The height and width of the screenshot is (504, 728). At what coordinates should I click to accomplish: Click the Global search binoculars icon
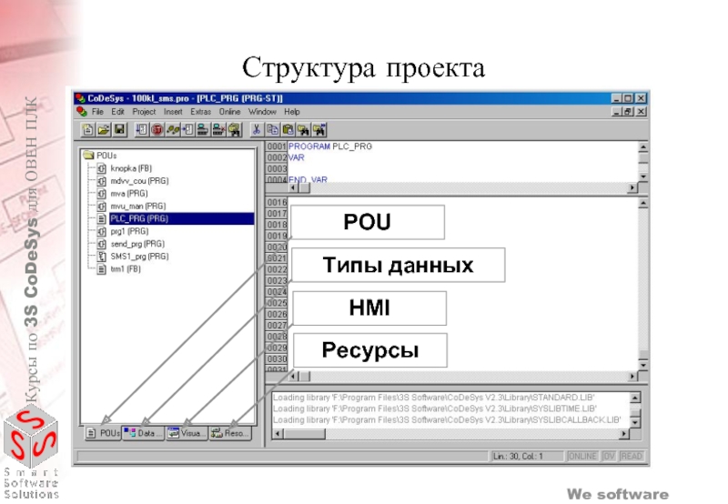point(235,130)
